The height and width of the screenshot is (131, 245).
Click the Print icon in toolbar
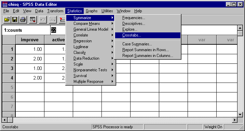[x=23, y=20]
